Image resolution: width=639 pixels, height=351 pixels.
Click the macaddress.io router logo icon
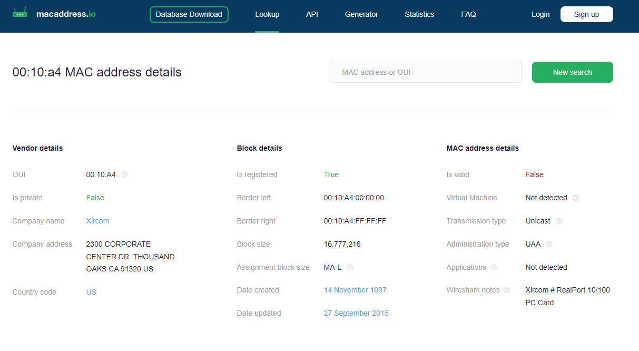coord(20,13)
